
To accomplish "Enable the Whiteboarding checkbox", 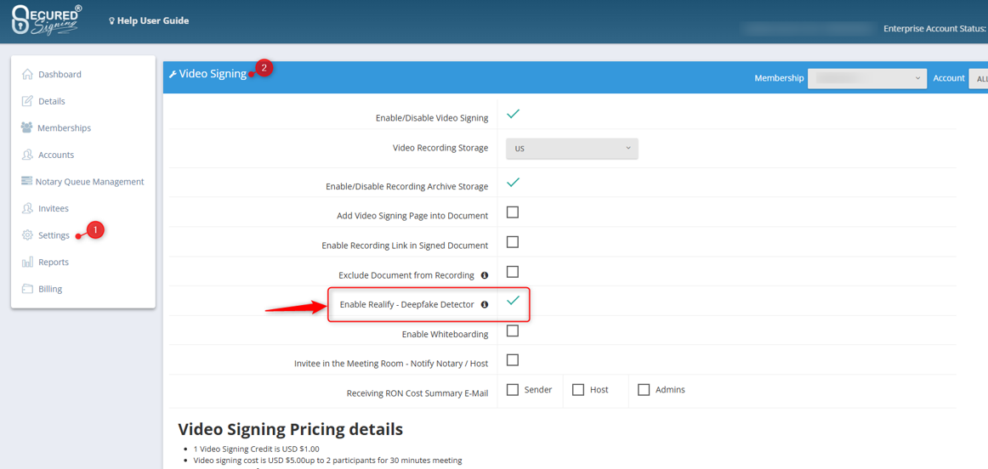I will point(513,331).
